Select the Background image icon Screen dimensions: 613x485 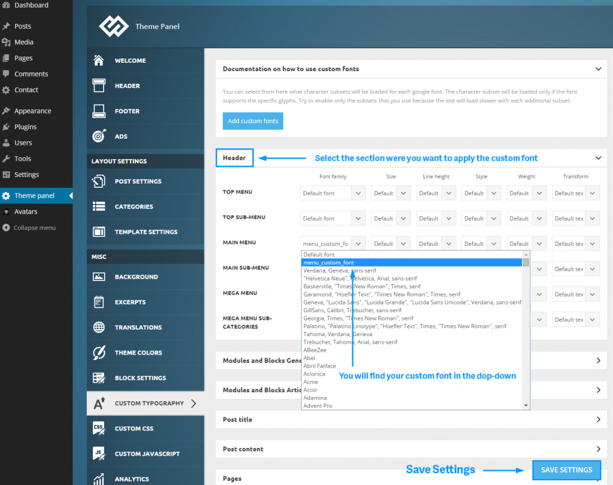99,276
